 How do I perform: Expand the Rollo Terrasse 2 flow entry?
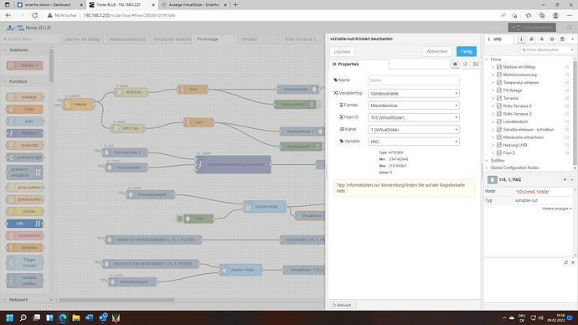tap(493, 106)
